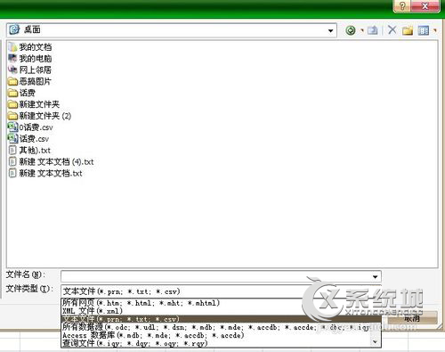Select the 0话费.csv file
Screen dimensions: 445x352
click(x=30, y=127)
